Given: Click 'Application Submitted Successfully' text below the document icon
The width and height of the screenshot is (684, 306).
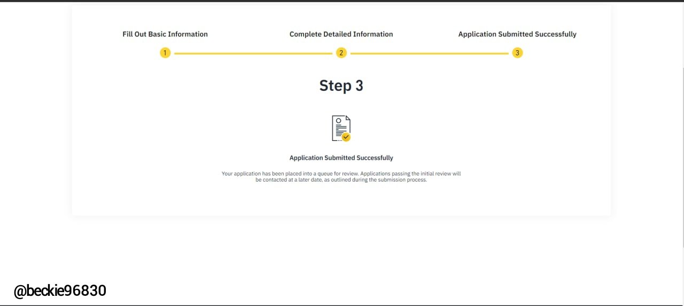Looking at the screenshot, I should [341, 158].
